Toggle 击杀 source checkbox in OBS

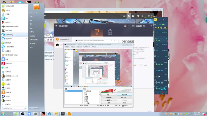tap(84, 101)
